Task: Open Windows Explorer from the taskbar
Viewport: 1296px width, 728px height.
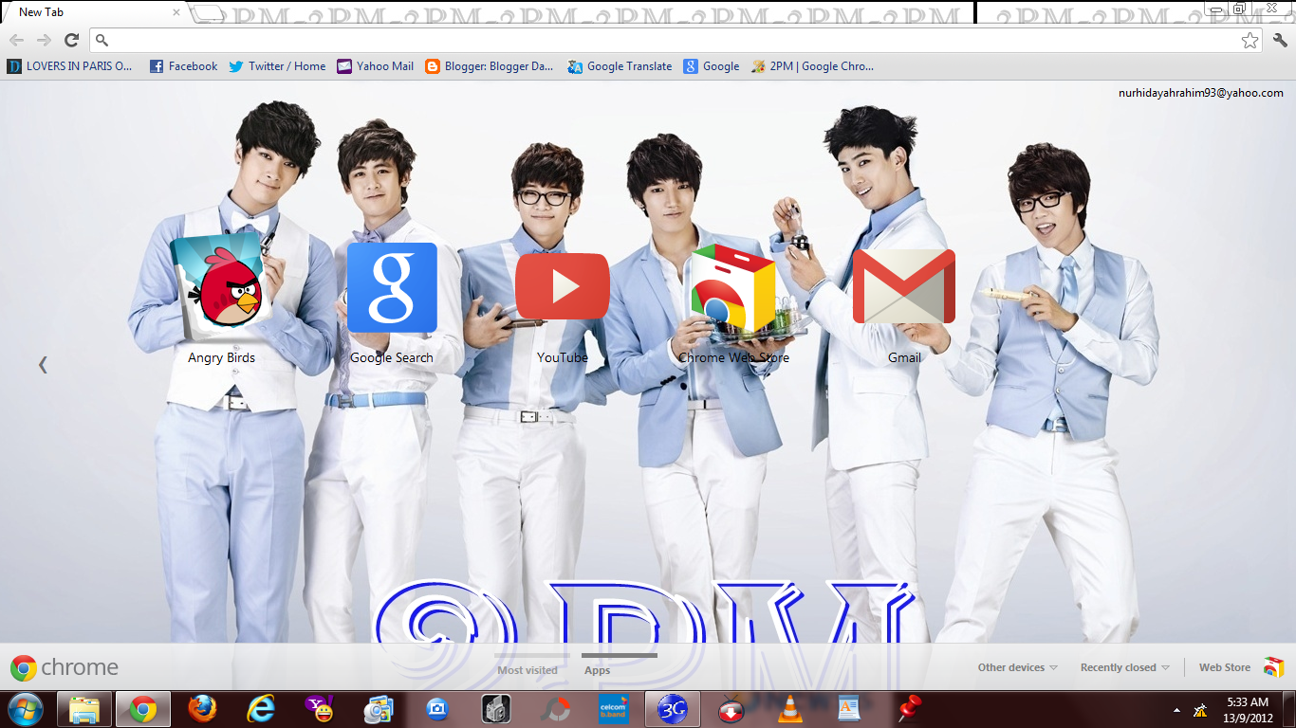Action: click(85, 709)
